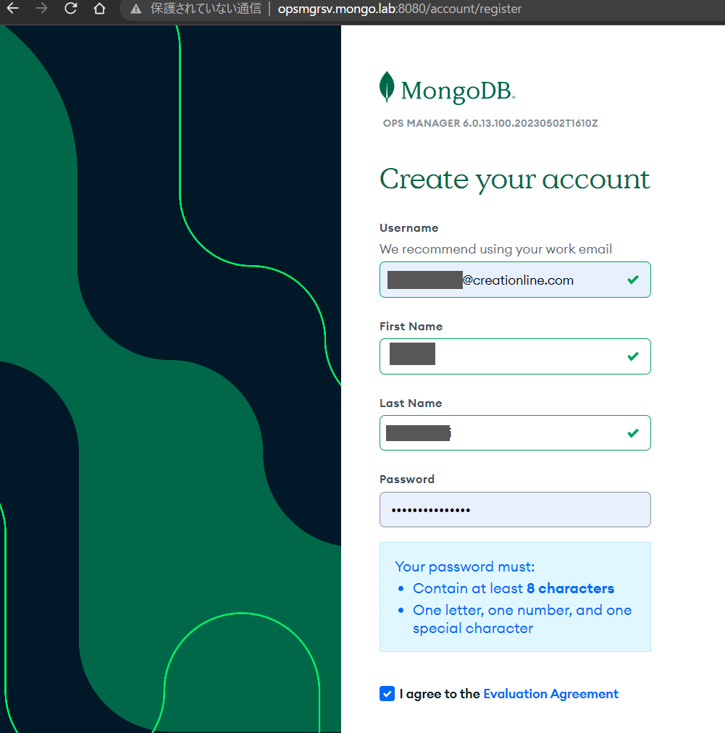Focus the Password input field
This screenshot has width=725, height=733.
tap(515, 509)
